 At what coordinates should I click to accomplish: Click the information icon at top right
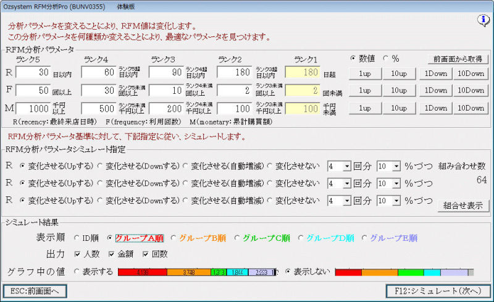[483, 20]
